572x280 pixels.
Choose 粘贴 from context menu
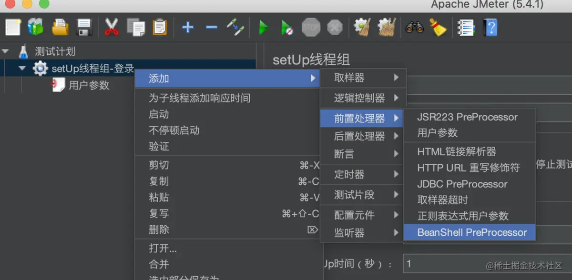[x=227, y=198]
